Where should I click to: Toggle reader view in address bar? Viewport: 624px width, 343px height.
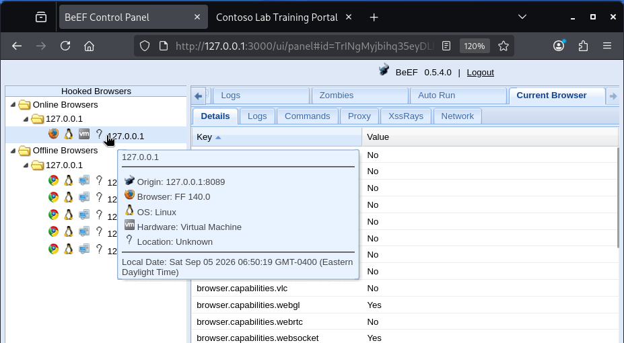(446, 46)
